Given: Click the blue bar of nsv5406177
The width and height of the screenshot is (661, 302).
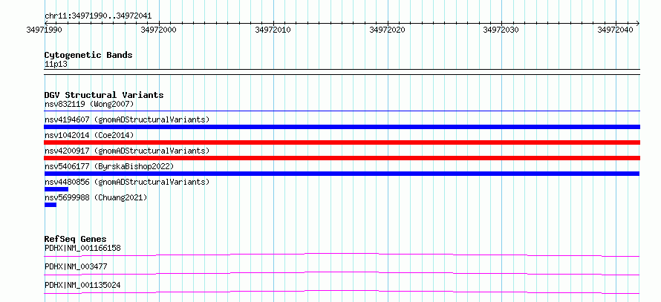Looking at the screenshot, I should click(x=342, y=174).
